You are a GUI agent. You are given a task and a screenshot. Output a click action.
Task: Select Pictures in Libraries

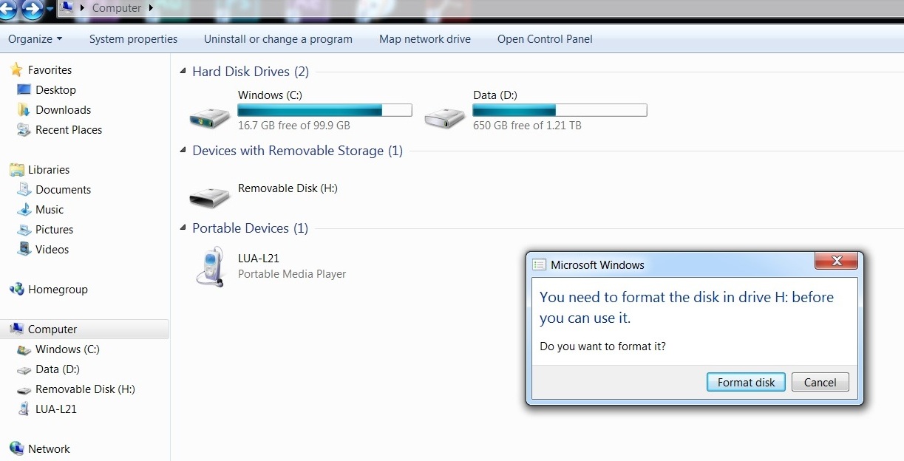(54, 230)
